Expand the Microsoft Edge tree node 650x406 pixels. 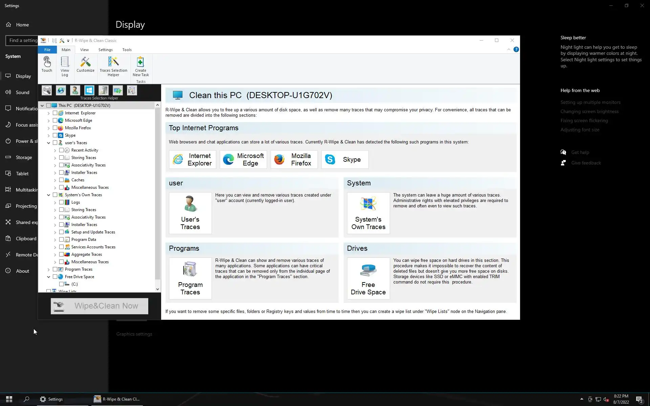point(48,121)
